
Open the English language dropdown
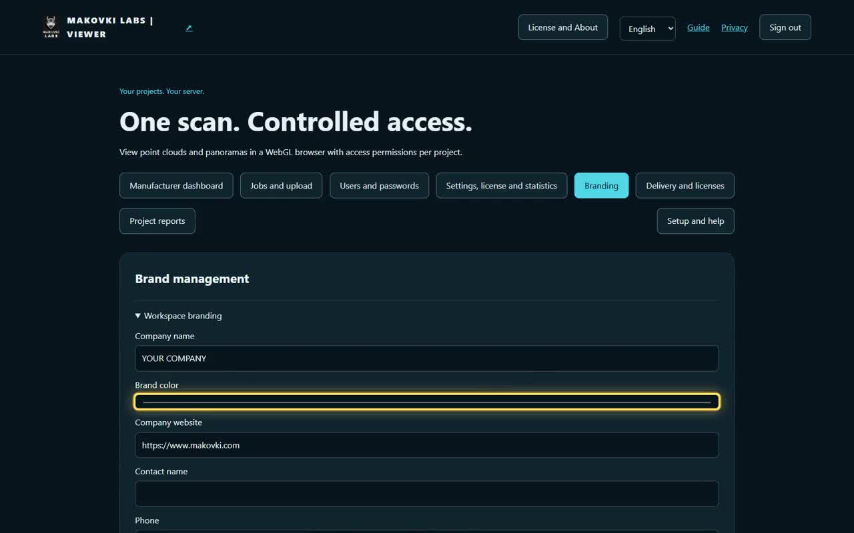point(647,29)
